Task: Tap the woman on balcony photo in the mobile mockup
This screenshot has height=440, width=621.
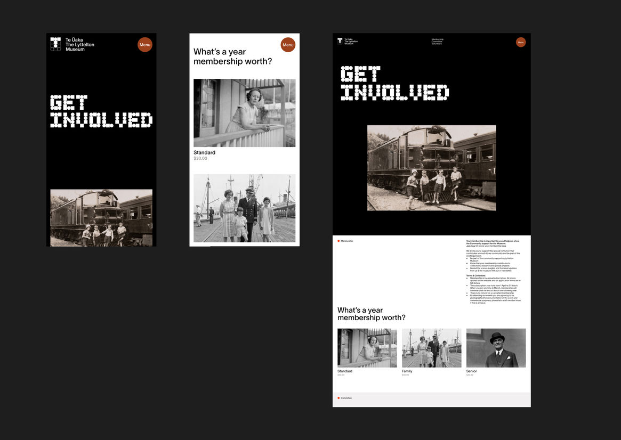Action: (x=244, y=113)
